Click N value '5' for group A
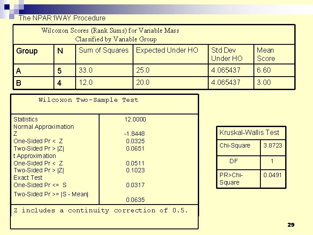 point(59,71)
